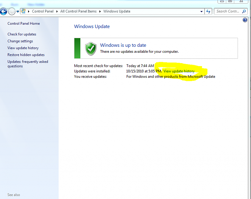Click the Windows Update page title

coord(92,26)
